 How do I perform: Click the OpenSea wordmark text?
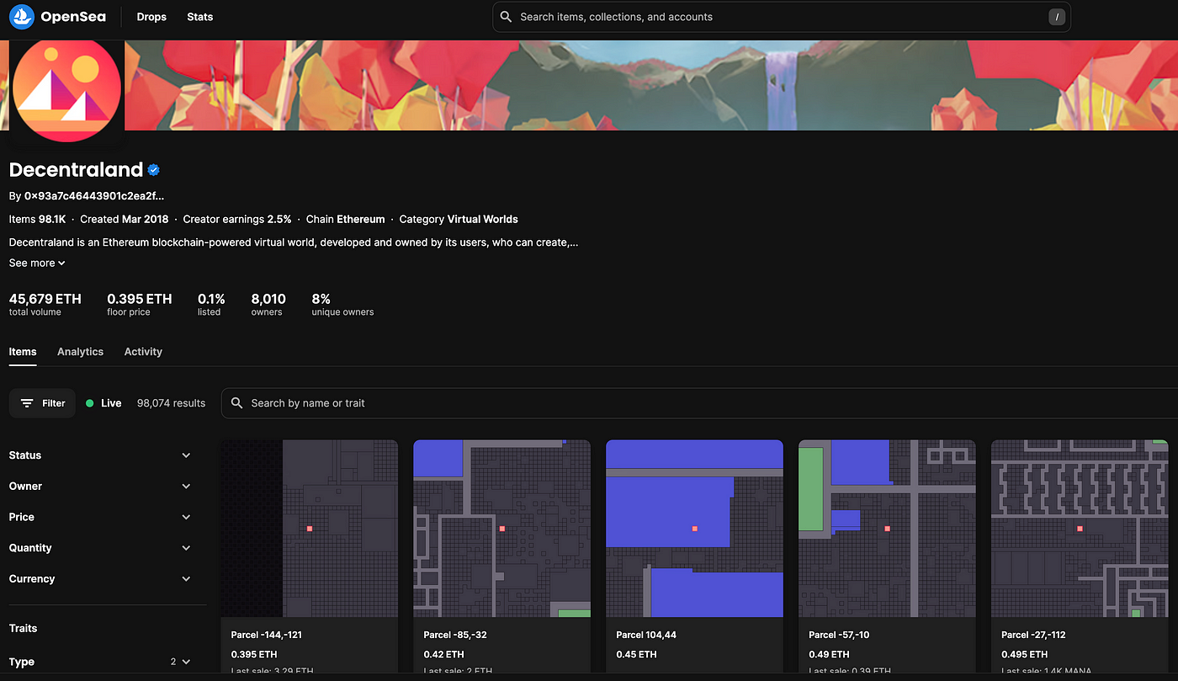[x=72, y=17]
